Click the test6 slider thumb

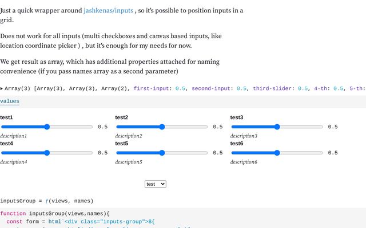click(277, 153)
